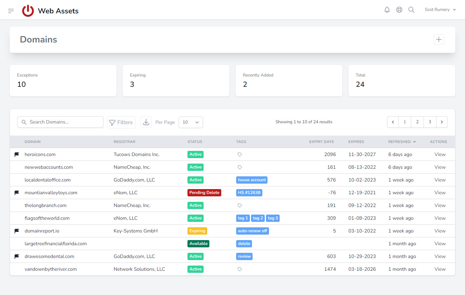The width and height of the screenshot is (465, 295).
Task: Open the hamburger navigation menu
Action: click(x=11, y=10)
